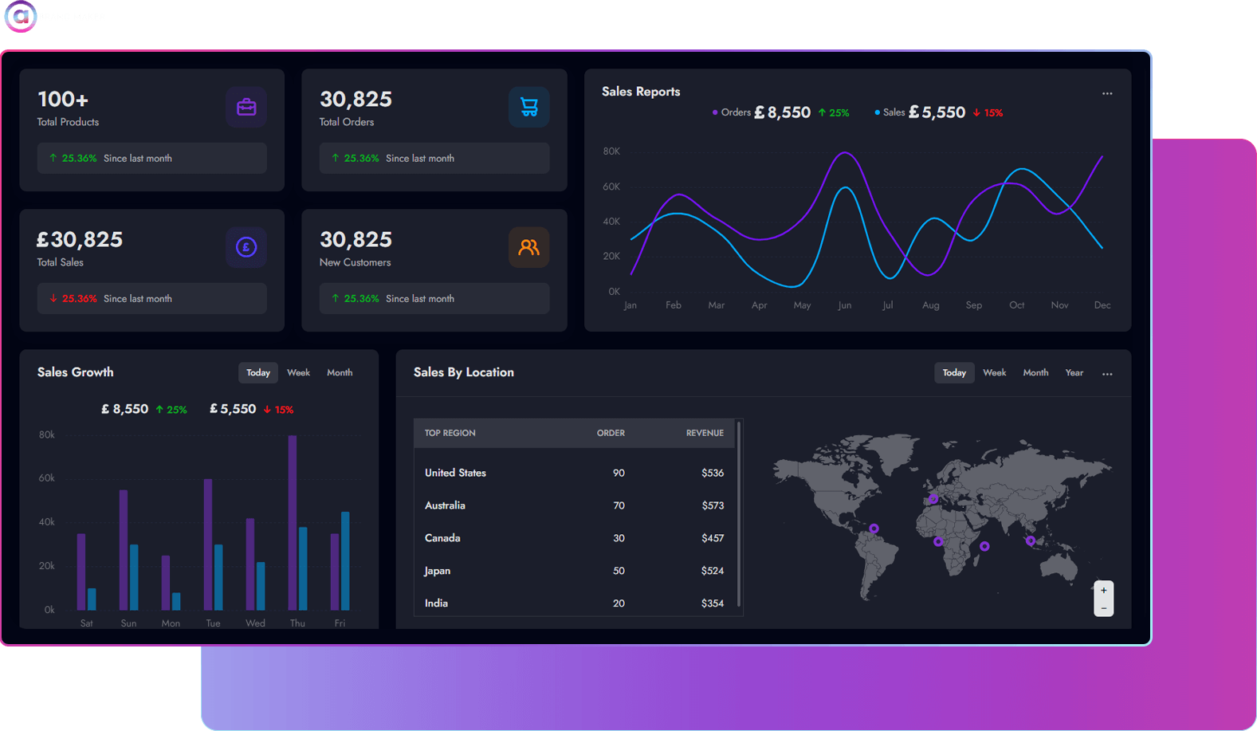Click the ORDER column header
Viewport: 1257px width, 731px height.
tap(611, 433)
